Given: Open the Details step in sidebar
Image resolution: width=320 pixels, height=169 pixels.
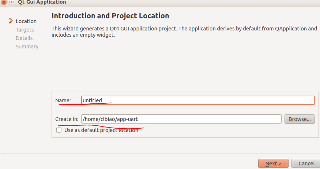Looking at the screenshot, I should click(24, 38).
